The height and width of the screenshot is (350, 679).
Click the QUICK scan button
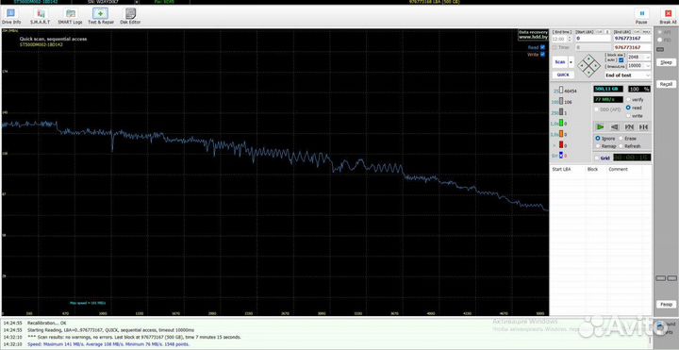click(563, 75)
